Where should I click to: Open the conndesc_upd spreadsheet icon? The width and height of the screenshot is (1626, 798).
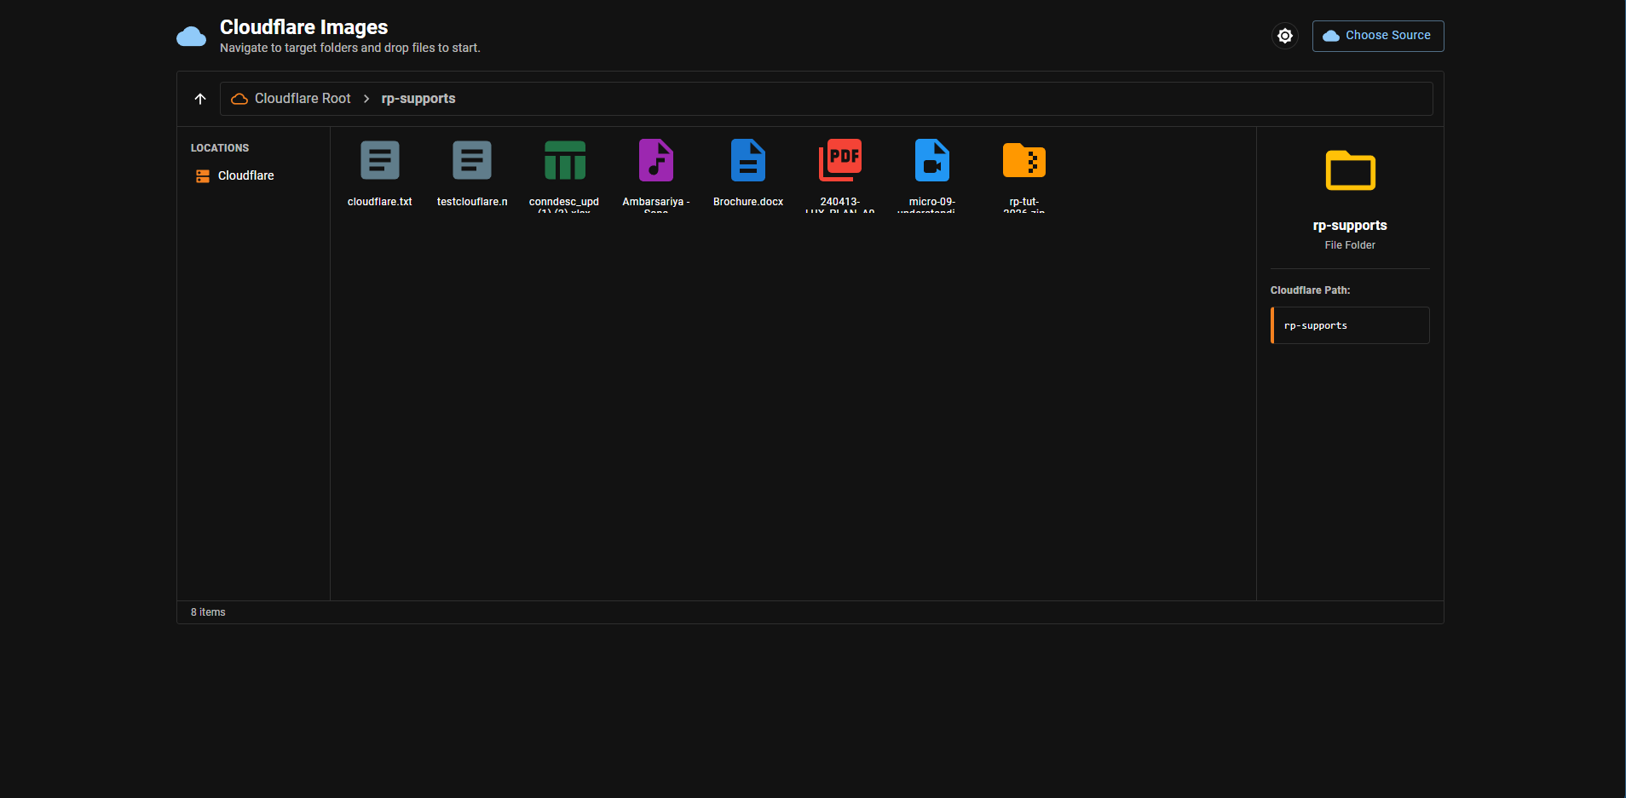coord(565,160)
